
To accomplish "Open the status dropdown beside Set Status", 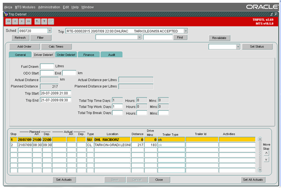I will (238, 47).
